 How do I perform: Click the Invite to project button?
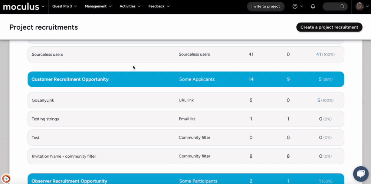(266, 6)
